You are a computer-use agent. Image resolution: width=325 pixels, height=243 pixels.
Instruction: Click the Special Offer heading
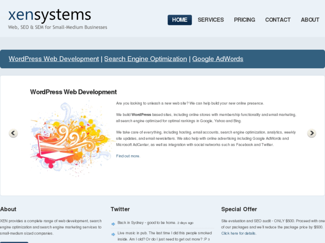click(x=239, y=209)
